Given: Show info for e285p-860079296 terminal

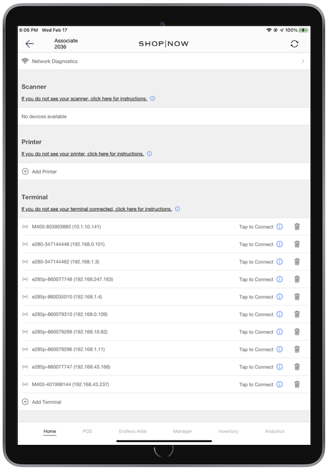Looking at the screenshot, I should [x=279, y=349].
